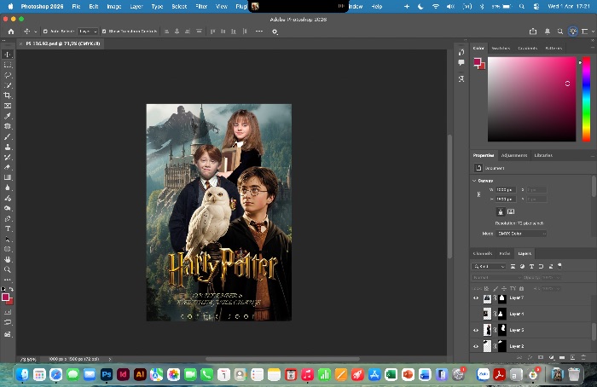Toggle the Lock all padlock icon
597x387 pixels.
[x=522, y=288]
